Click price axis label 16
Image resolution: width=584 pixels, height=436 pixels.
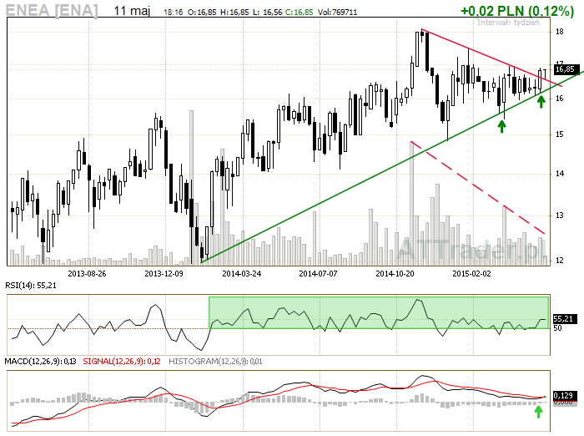pyautogui.click(x=560, y=99)
